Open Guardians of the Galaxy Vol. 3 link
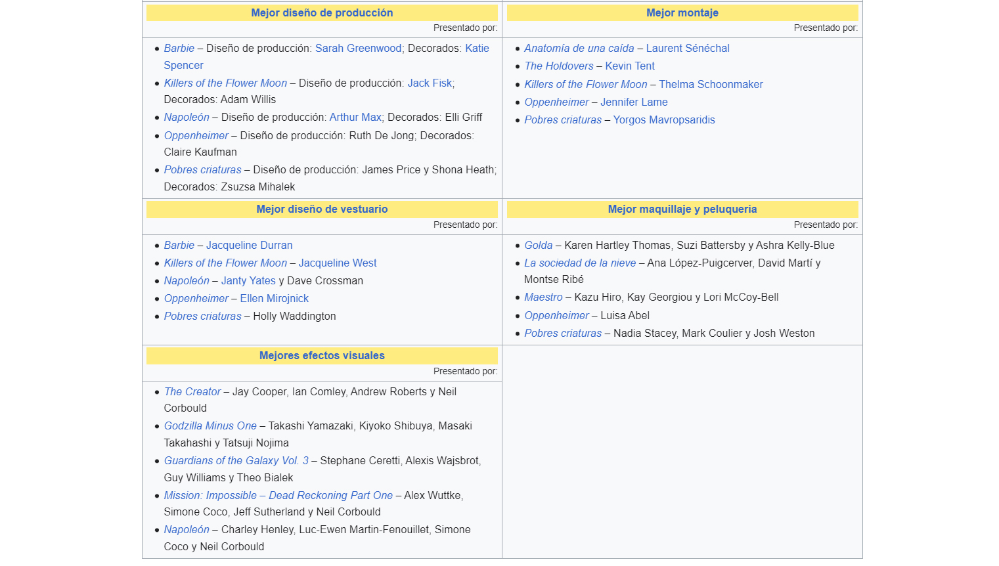 [236, 460]
